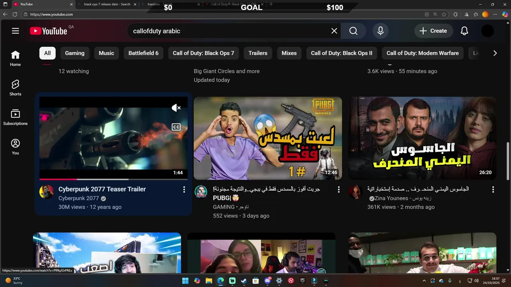Screen dimensions: 511x287
Task: Select Call of Duty: Black Ops 7 chip
Action: click(204, 53)
